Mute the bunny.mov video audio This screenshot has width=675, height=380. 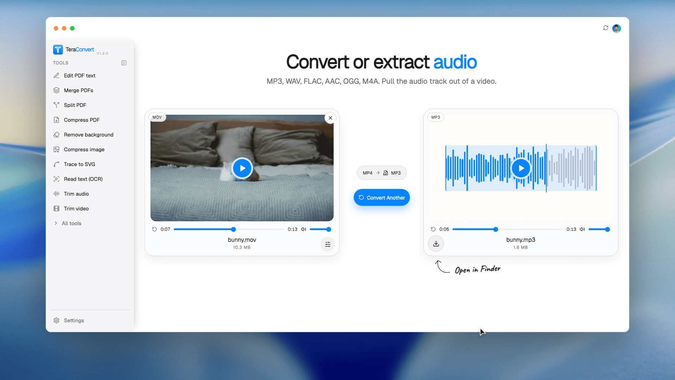[303, 229]
